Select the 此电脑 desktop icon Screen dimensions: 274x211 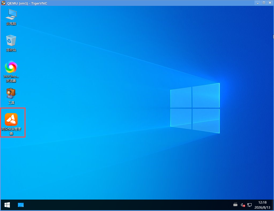11,17
